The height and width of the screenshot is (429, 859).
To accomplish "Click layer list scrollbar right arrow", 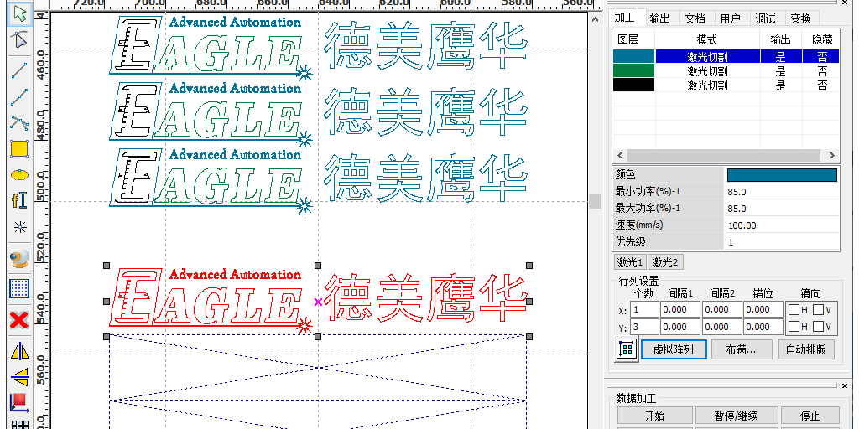I will pos(832,155).
